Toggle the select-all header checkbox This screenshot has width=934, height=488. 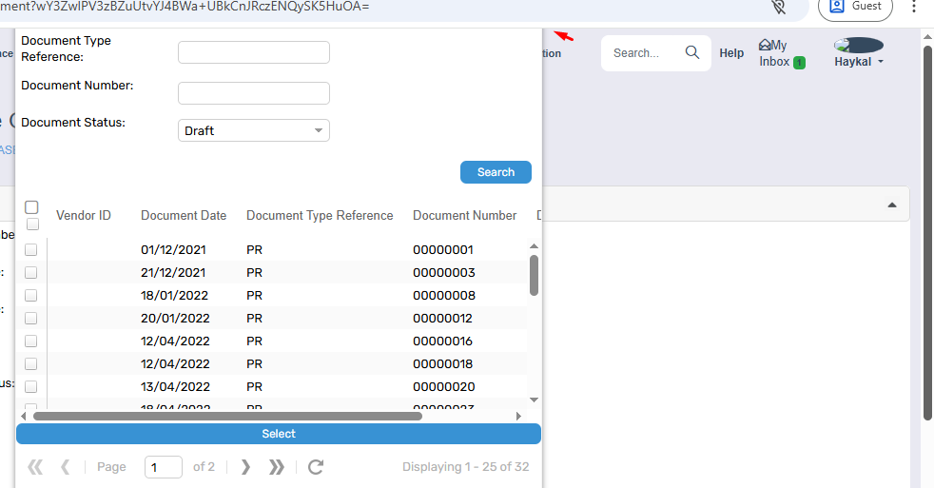pyautogui.click(x=31, y=207)
